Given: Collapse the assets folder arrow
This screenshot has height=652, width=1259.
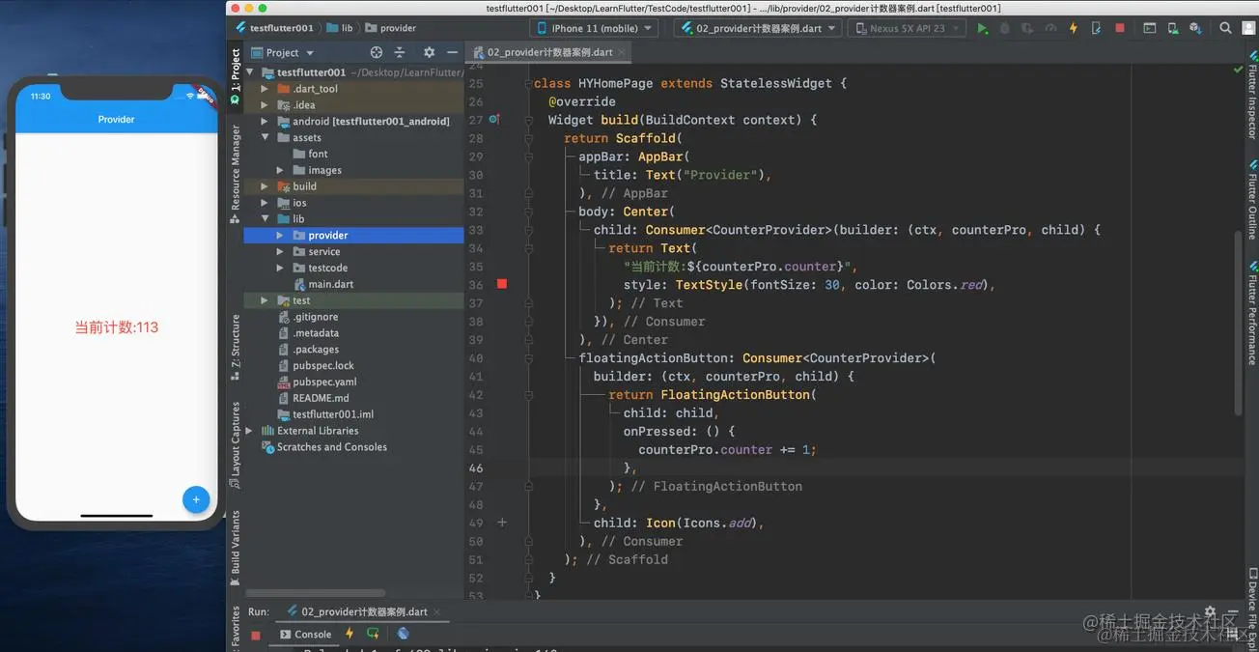Looking at the screenshot, I should 265,138.
